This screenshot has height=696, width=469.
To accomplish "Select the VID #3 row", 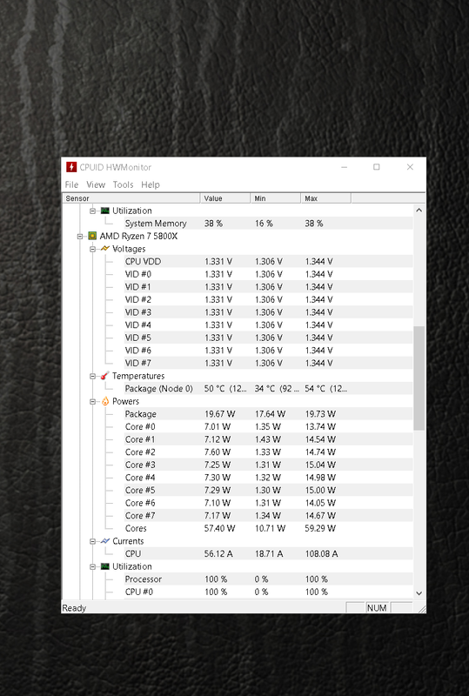I will point(268,312).
